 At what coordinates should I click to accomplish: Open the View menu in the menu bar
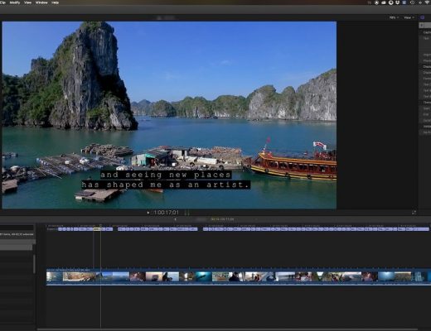point(27,2)
